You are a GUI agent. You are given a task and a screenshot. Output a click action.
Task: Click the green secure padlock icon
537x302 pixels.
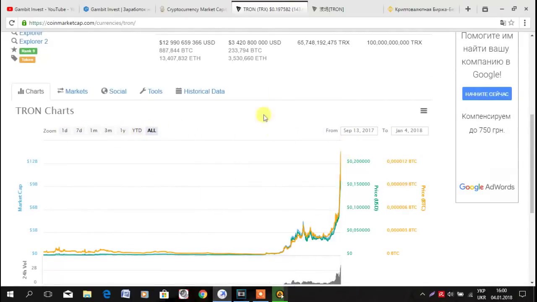pyautogui.click(x=24, y=23)
